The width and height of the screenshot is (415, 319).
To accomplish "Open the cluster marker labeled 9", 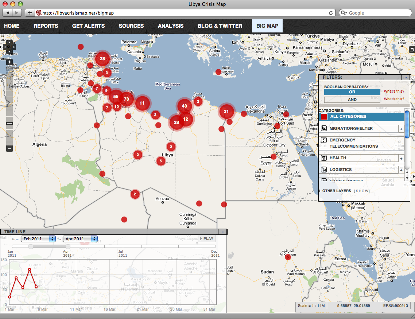I will [106, 90].
